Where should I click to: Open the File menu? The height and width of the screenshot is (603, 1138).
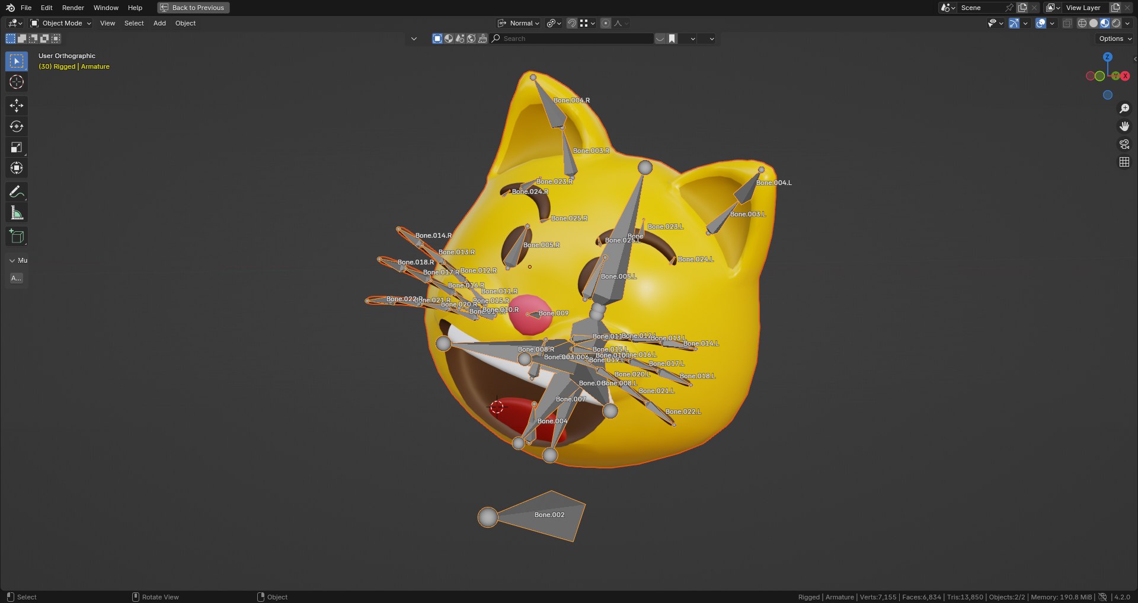(x=26, y=8)
